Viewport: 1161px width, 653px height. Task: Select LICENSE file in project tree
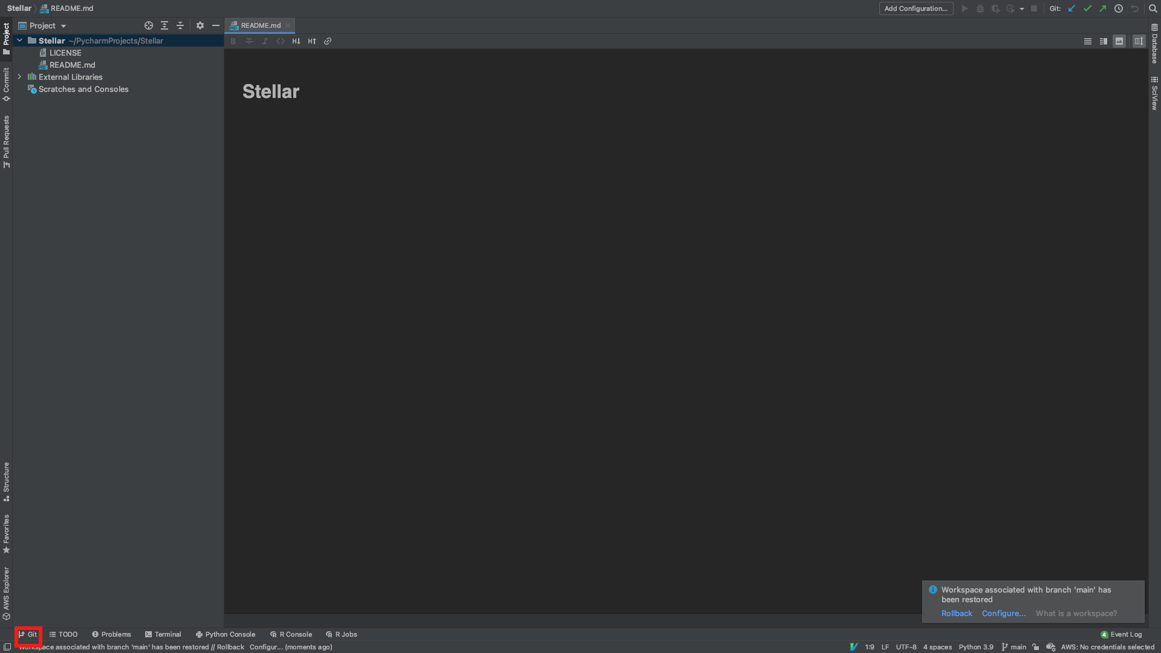pos(65,53)
